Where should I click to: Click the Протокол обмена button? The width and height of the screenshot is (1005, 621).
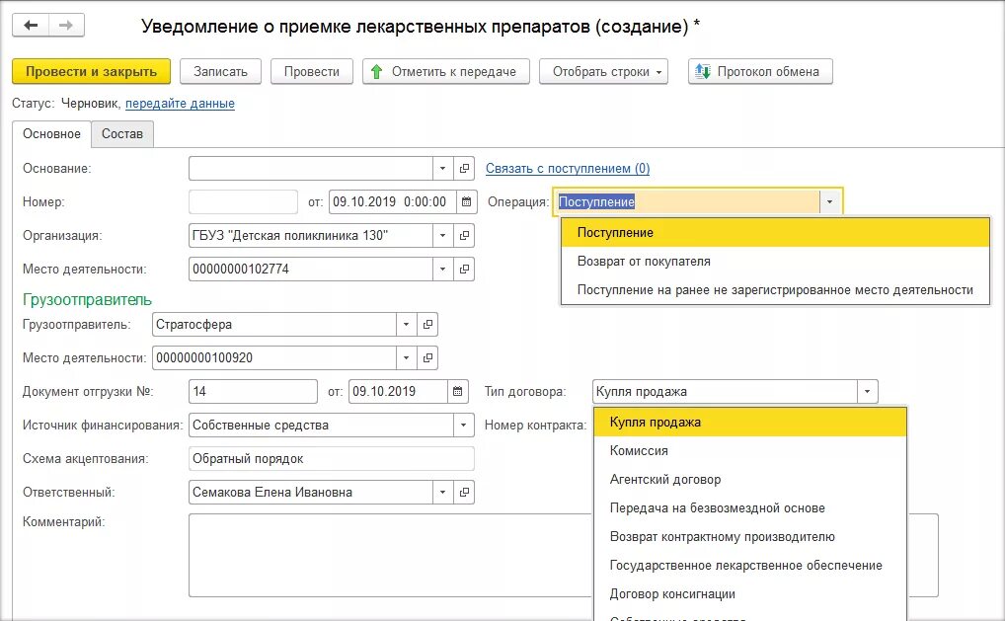pyautogui.click(x=760, y=72)
